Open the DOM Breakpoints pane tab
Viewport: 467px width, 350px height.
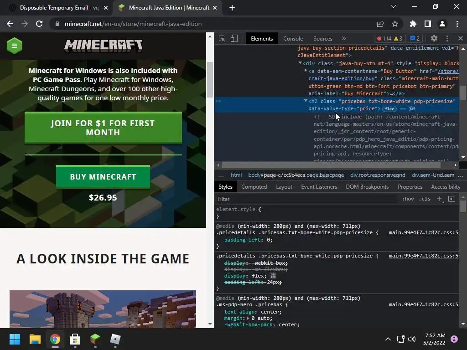pos(367,186)
